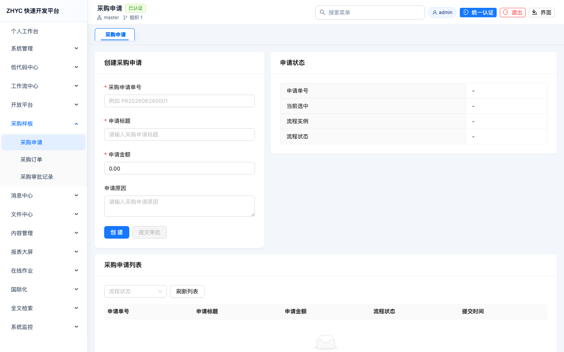The width and height of the screenshot is (564, 352).
Task: Select the 采购申请 page tab
Action: click(x=115, y=34)
